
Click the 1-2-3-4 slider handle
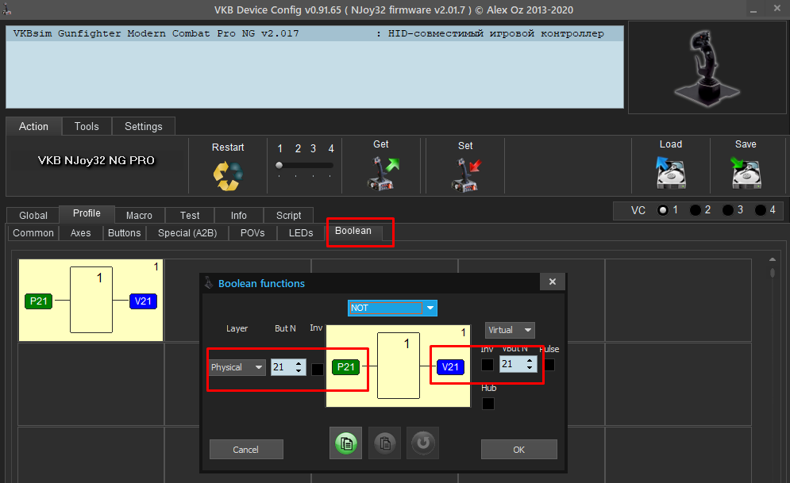click(279, 165)
